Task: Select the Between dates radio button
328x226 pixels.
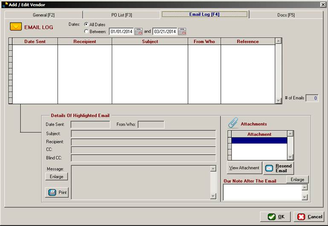Action: [x=87, y=31]
